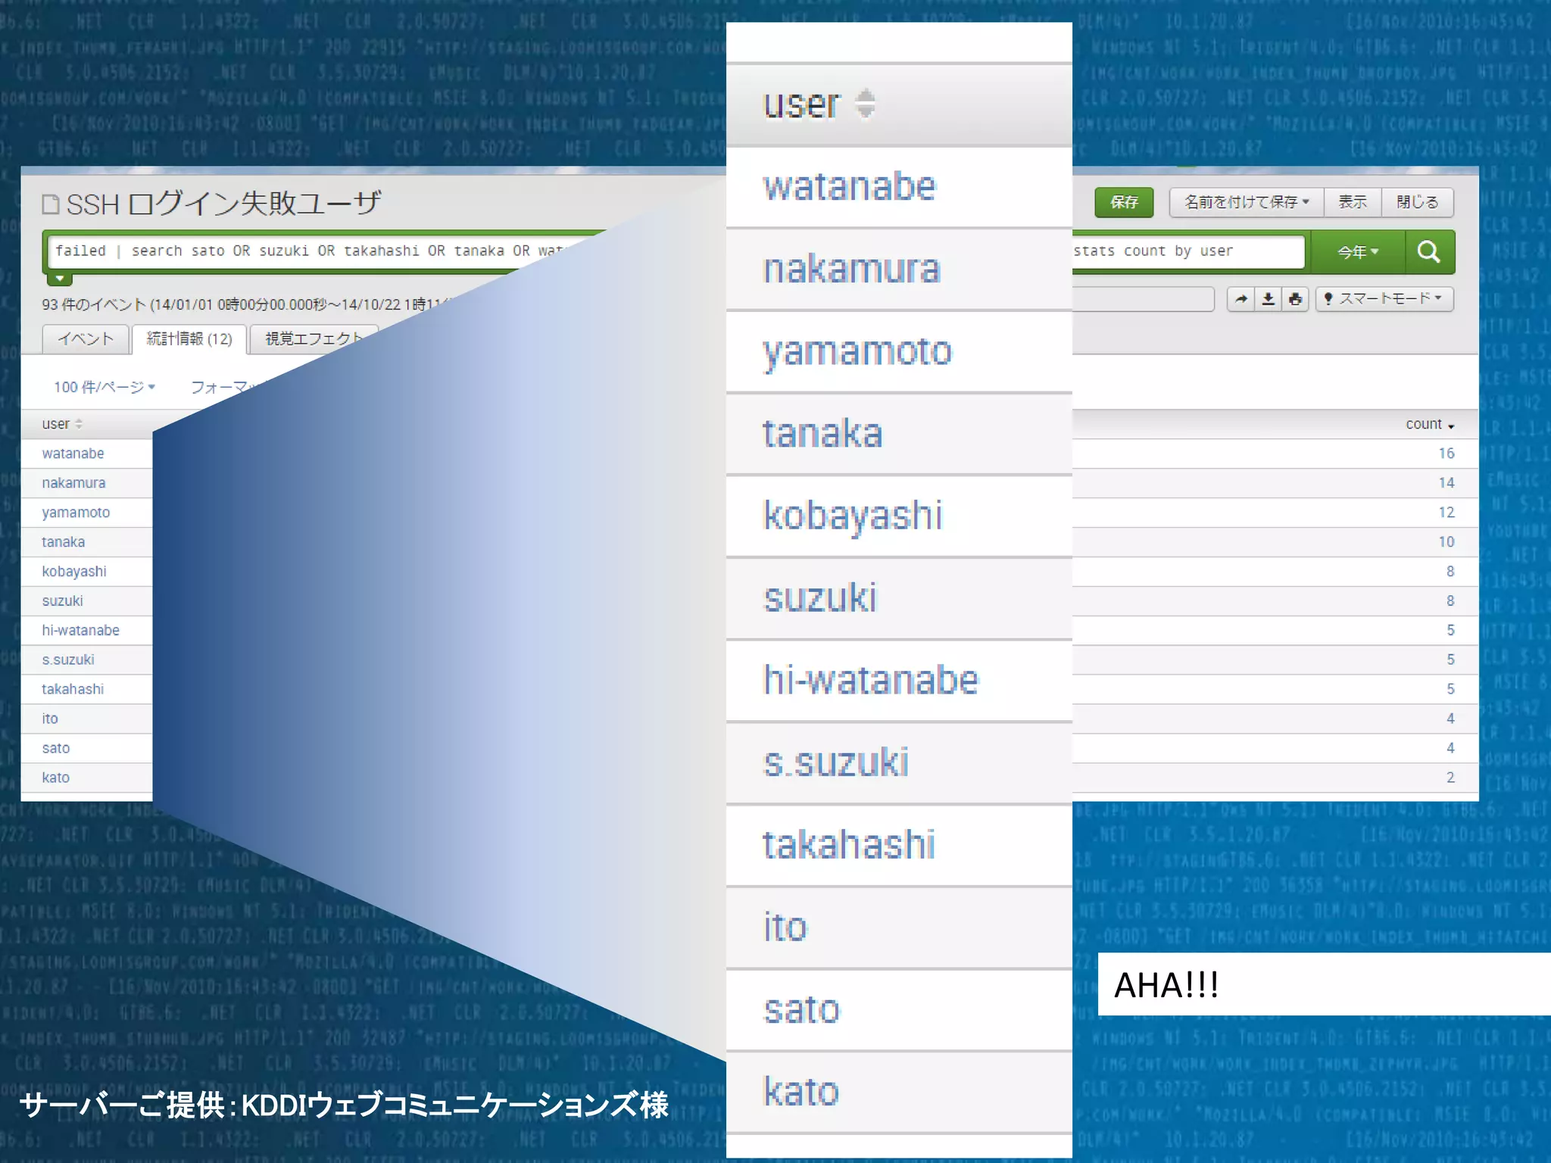Click s.suzuki in the small results table
1551x1163 pixels.
click(x=68, y=660)
